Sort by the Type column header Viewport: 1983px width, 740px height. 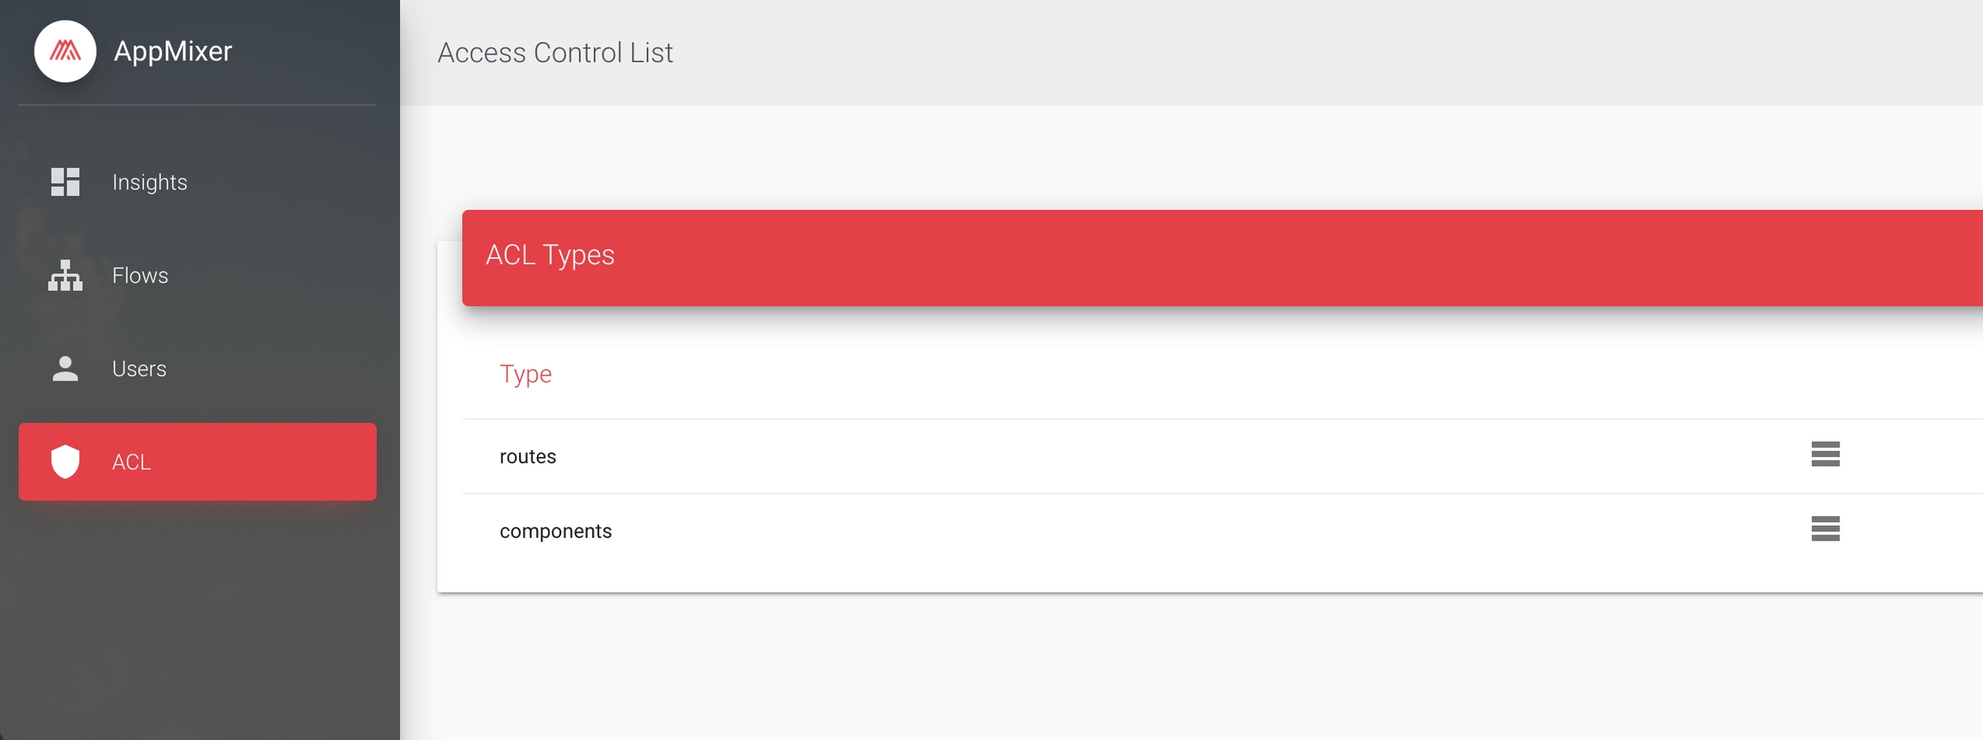tap(526, 374)
